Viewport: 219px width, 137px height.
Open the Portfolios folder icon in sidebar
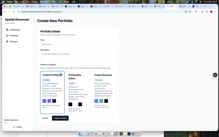point(7,36)
